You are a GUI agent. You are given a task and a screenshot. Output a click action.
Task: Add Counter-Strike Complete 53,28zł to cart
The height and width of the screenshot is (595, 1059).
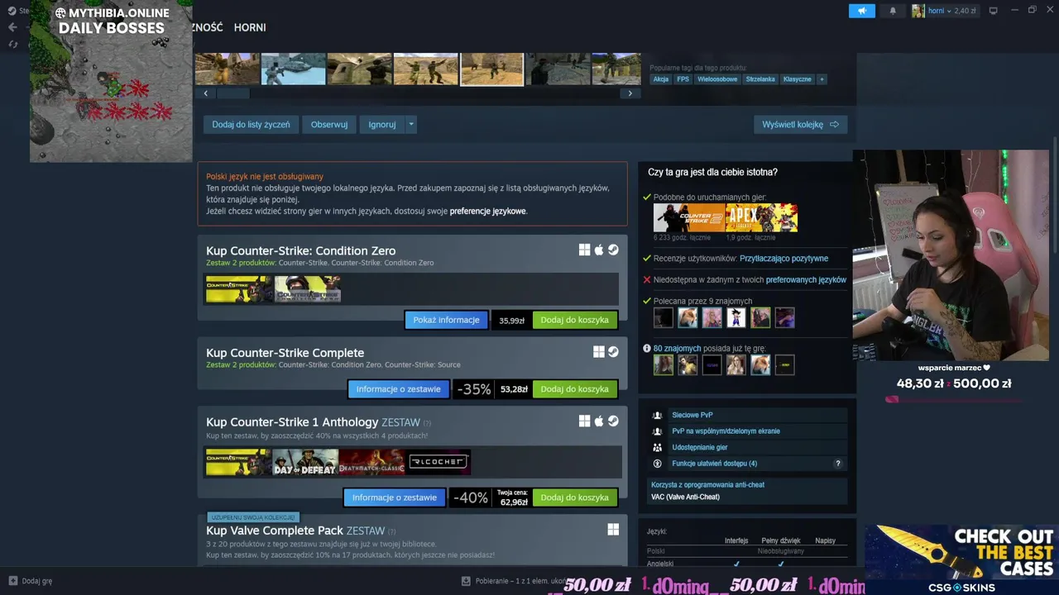[x=575, y=389]
